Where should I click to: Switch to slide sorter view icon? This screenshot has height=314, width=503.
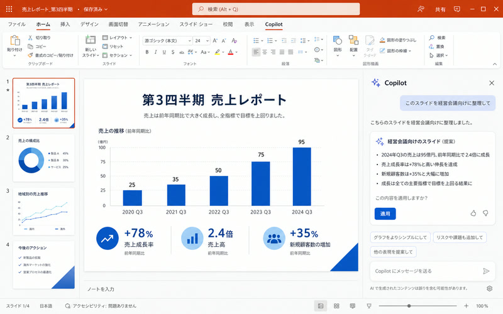tap(336, 306)
